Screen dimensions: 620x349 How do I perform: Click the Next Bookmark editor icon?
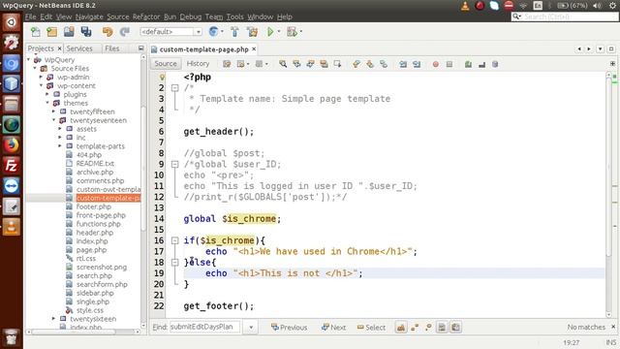[370, 64]
